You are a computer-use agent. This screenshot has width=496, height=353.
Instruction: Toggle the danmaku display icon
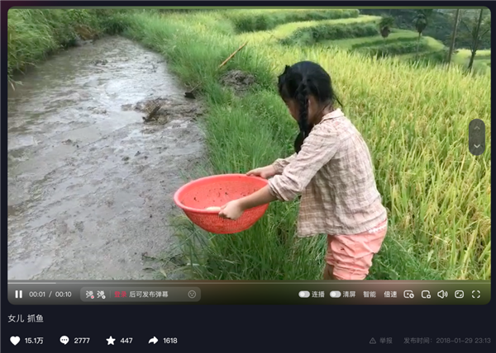pos(90,294)
